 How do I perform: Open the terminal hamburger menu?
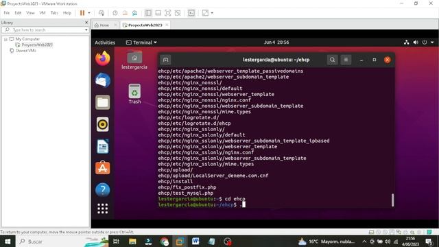point(346,60)
